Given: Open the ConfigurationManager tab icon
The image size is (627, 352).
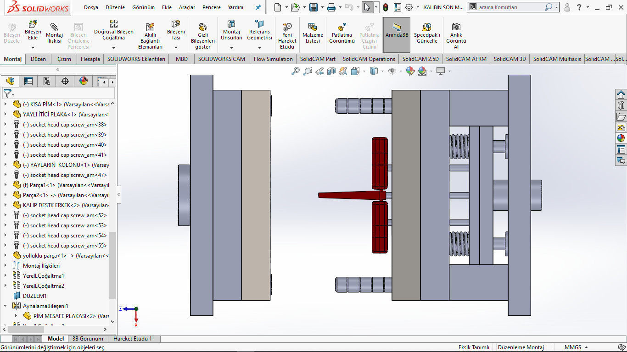Looking at the screenshot, I should (x=47, y=81).
